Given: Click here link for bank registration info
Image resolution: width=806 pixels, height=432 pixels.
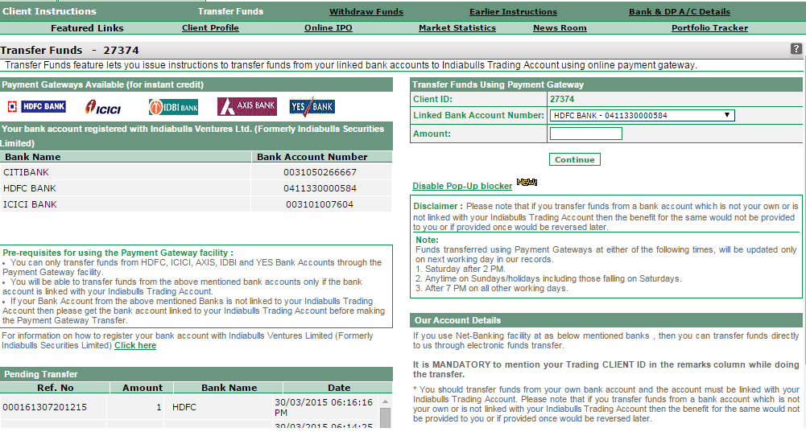Looking at the screenshot, I should [135, 345].
